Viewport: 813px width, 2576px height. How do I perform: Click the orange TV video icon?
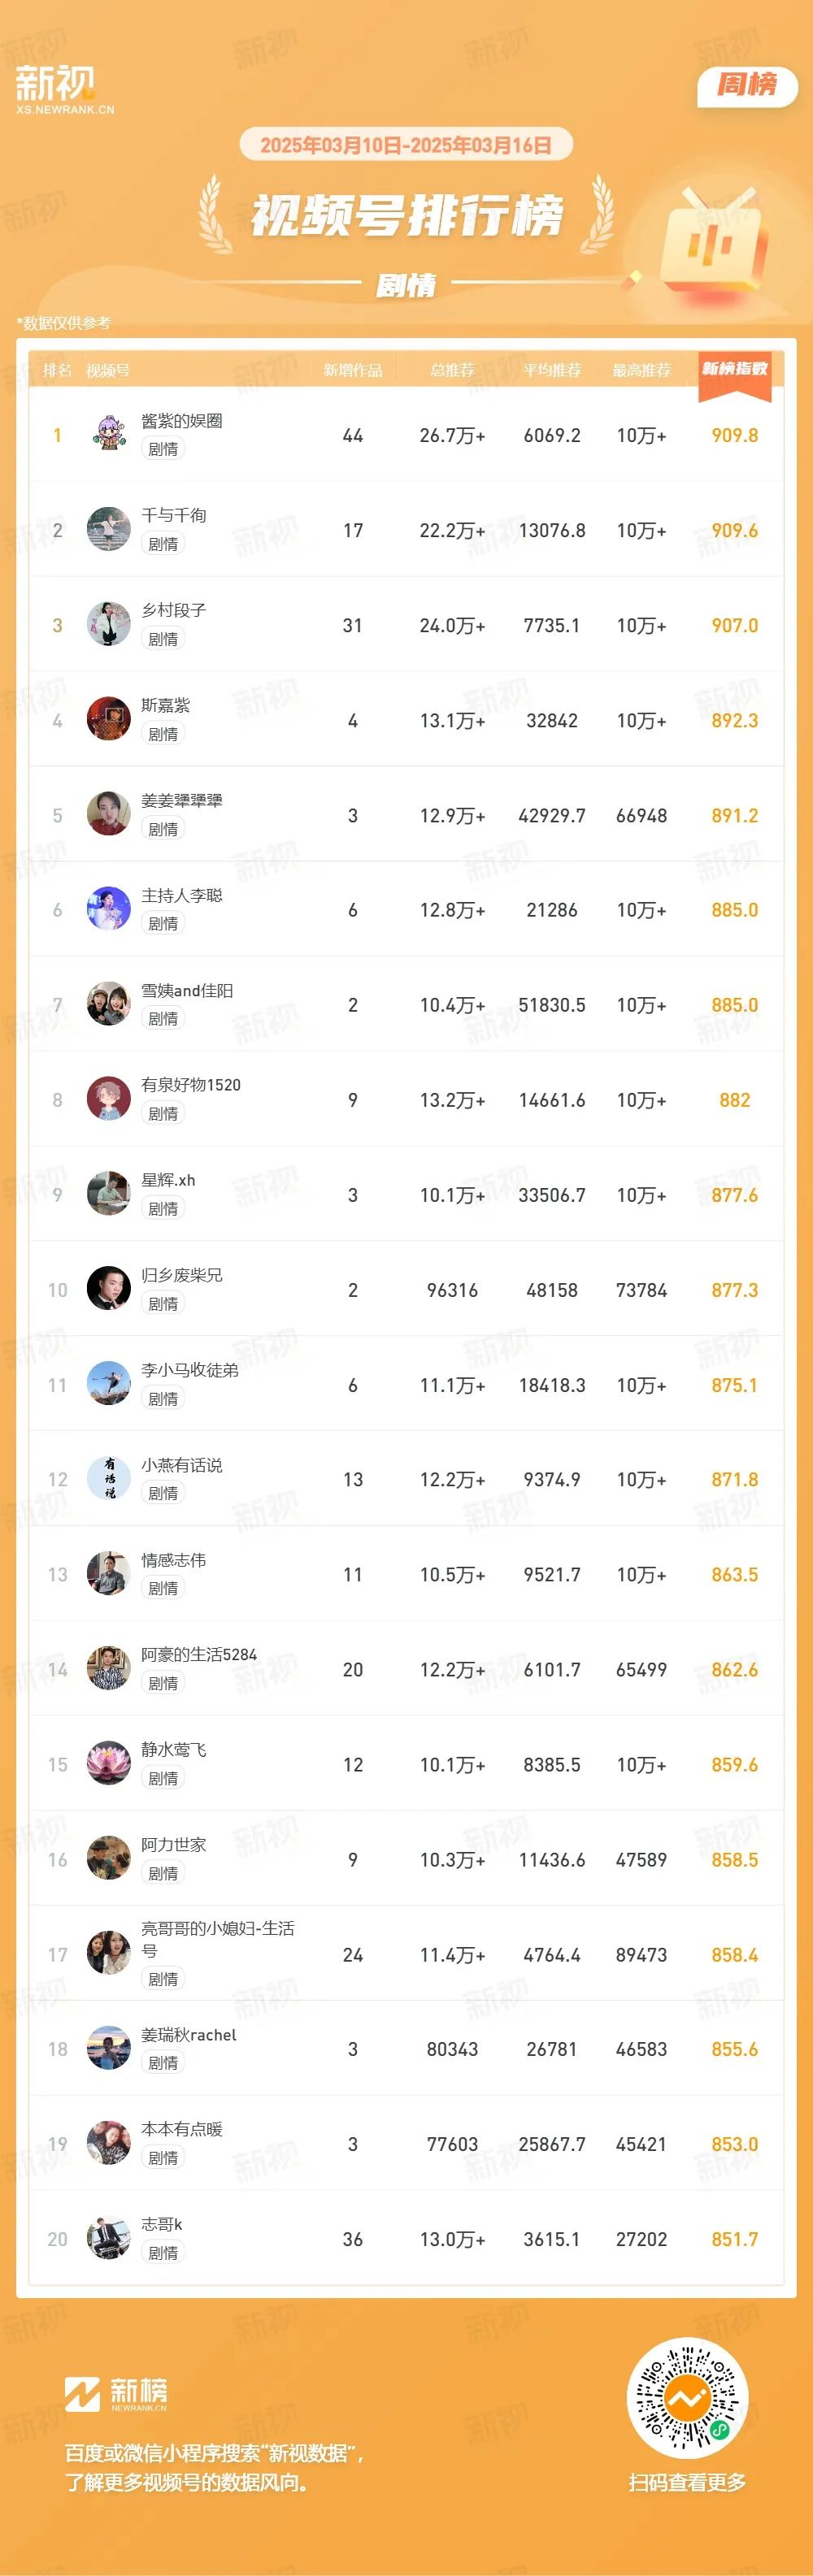pyautogui.click(x=714, y=237)
